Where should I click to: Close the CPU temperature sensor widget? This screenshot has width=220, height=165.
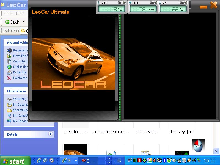coord(124,2)
